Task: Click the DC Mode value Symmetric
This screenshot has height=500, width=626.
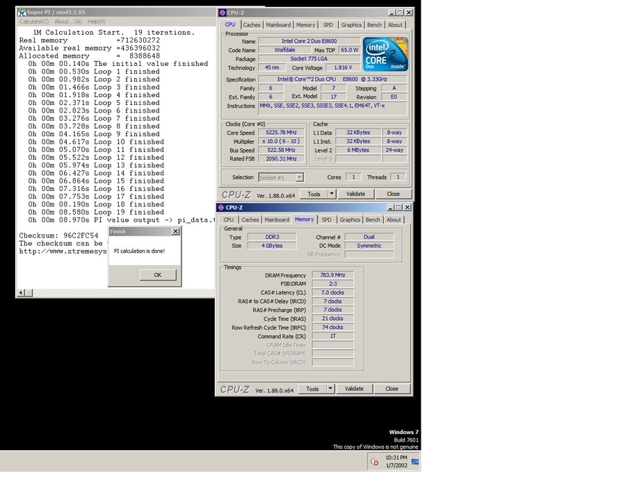Action: click(x=369, y=246)
